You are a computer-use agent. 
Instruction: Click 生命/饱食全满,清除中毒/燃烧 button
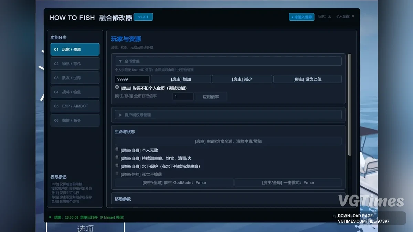[x=228, y=141]
